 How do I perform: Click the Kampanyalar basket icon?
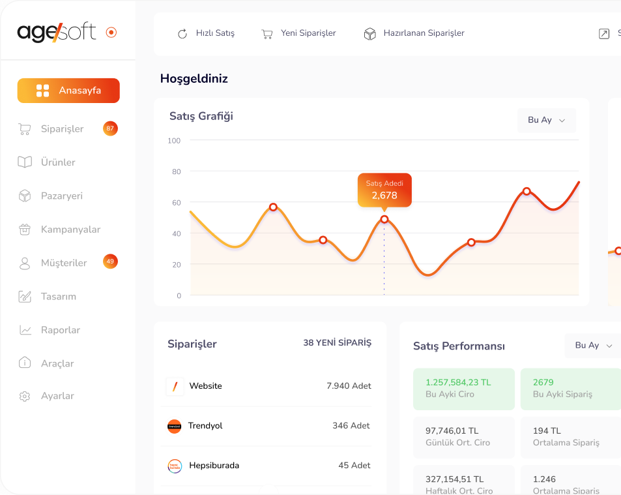pyautogui.click(x=25, y=230)
